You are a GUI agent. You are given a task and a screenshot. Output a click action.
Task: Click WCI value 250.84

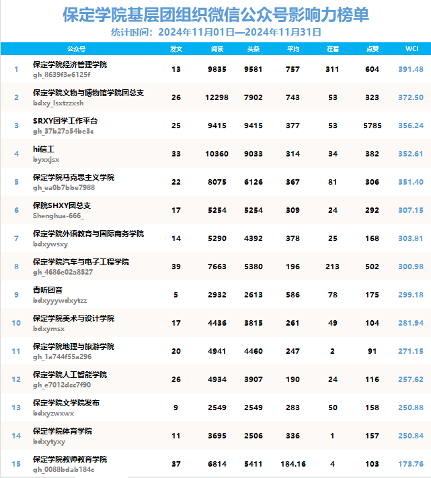coord(411,436)
